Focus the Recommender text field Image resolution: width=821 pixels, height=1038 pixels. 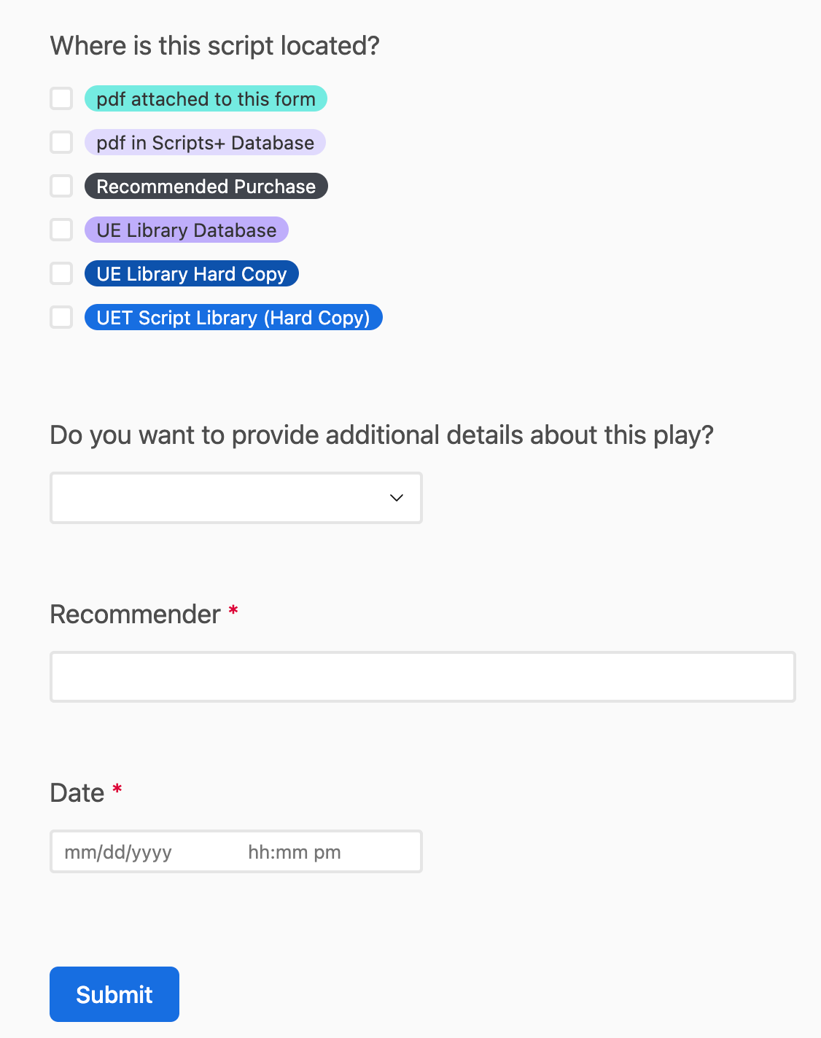tap(422, 676)
